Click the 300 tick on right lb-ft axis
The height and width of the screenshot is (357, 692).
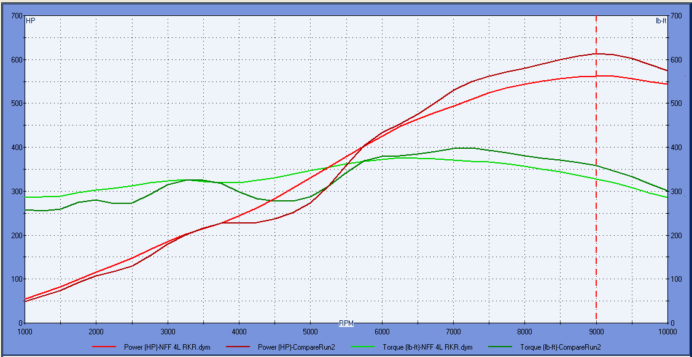[x=676, y=192]
